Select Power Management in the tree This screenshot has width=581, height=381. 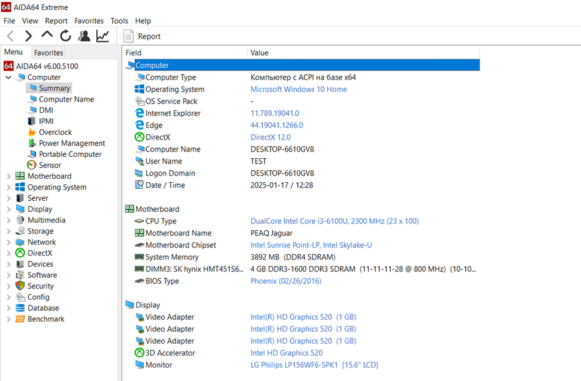click(72, 143)
